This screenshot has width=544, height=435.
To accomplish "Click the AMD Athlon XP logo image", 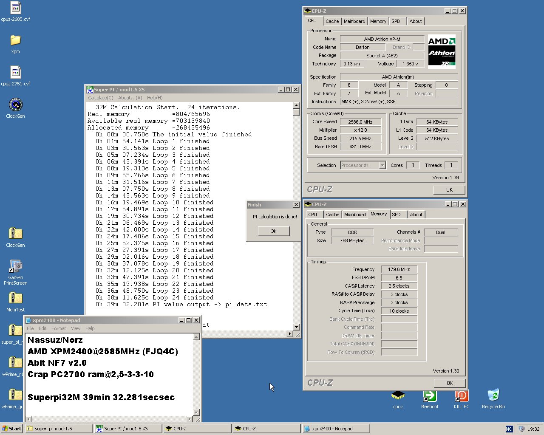I will tap(442, 51).
